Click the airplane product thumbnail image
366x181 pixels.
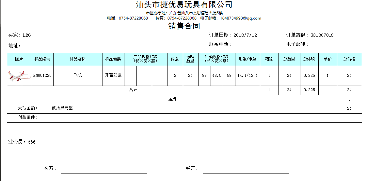coord(19,76)
